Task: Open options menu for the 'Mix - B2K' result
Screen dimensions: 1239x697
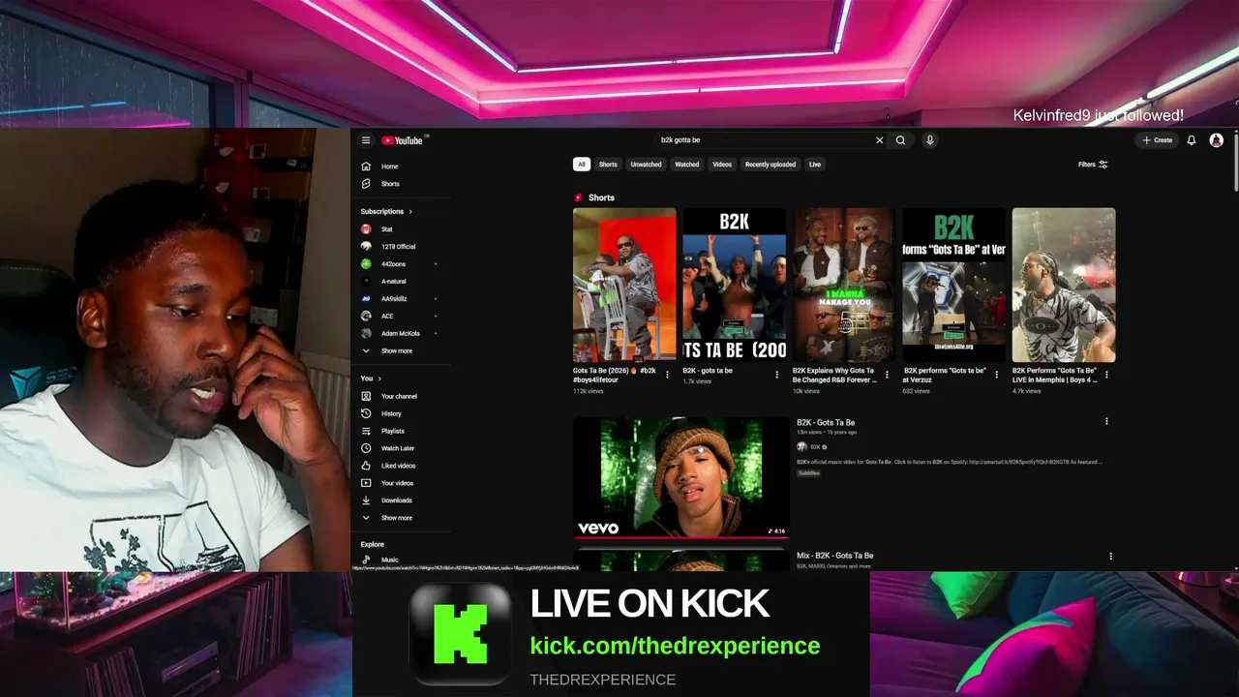Action: point(1110,557)
